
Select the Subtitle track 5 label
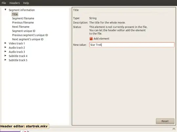pos(18,60)
